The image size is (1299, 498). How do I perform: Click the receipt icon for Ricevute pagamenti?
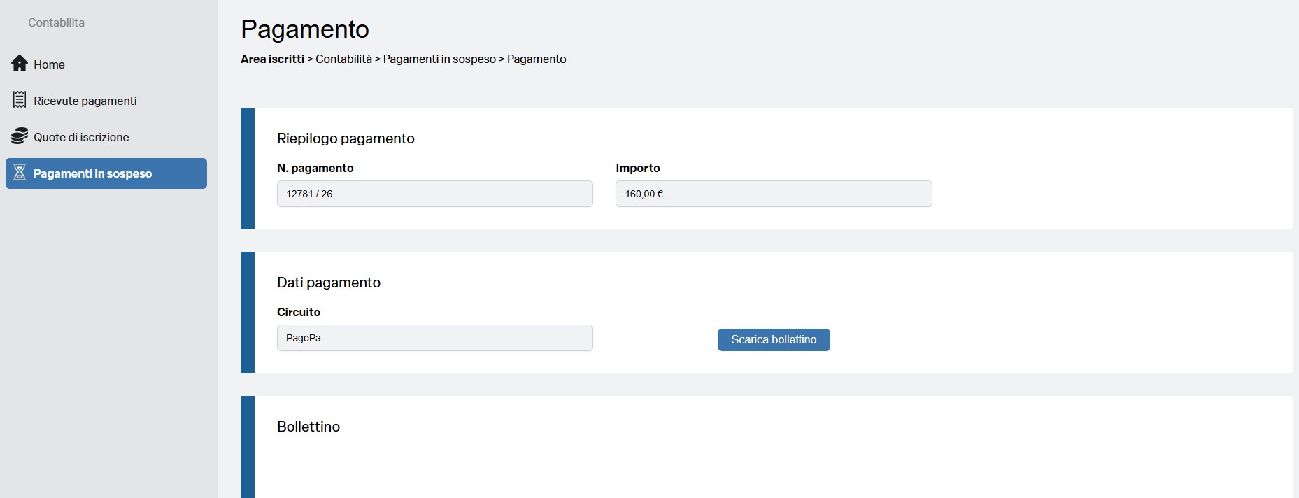tap(20, 100)
